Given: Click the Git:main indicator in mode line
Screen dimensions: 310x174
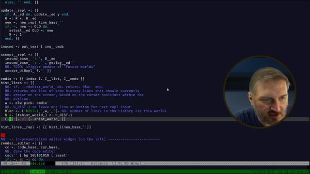Looking at the screenshot, I should 99,163.
